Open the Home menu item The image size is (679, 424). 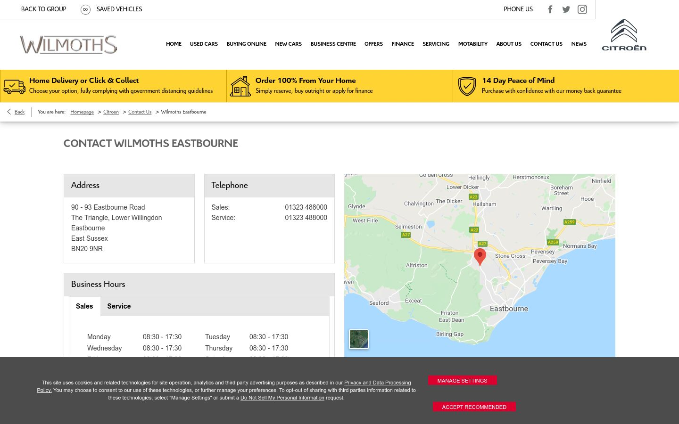(x=174, y=44)
